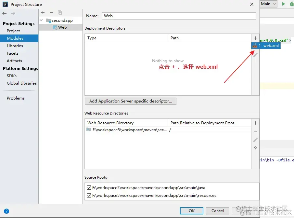Click Add Application Server specific descriptor button
Viewport: 294px width, 218px height.
[x=131, y=101]
